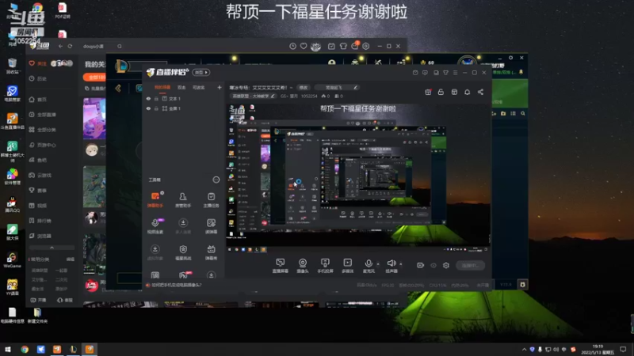Switch to the 我的场景 scene tab
Image resolution: width=634 pixels, height=356 pixels.
tap(162, 88)
